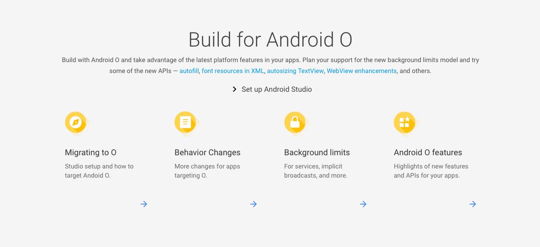Click text 'For services, implicit broadcasts, and more.'
This screenshot has height=247, width=540.
coord(316,171)
